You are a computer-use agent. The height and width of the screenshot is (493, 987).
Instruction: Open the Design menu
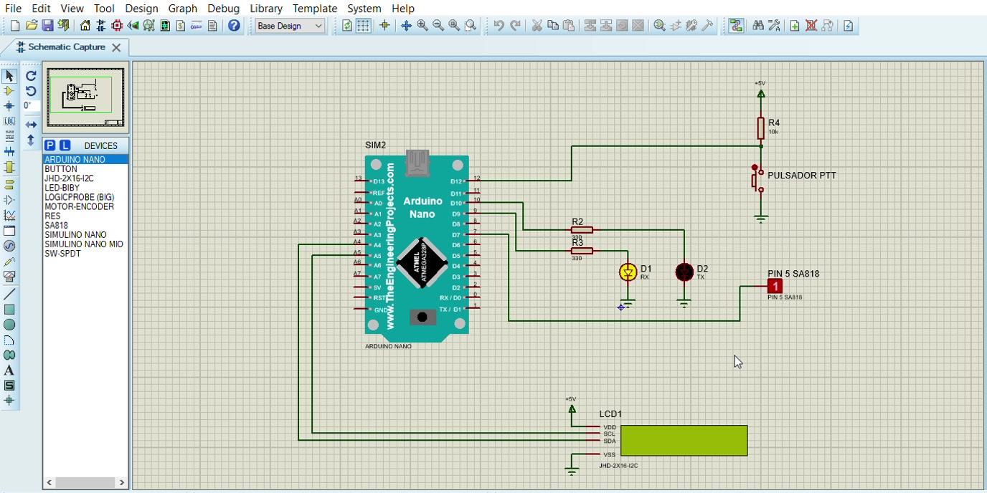tap(141, 9)
